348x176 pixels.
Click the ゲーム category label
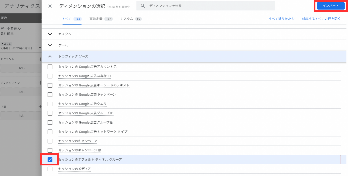[x=63, y=45]
